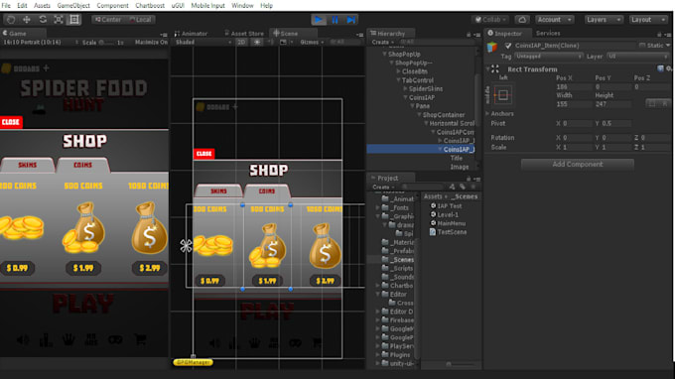Screen dimensions: 675x379
Task: Click the Project search-by-type icon
Action: (452, 187)
